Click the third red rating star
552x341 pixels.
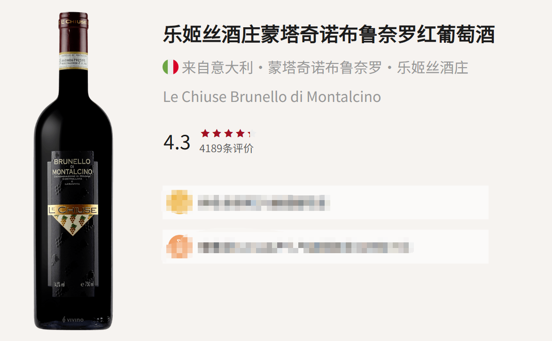pyautogui.click(x=228, y=133)
